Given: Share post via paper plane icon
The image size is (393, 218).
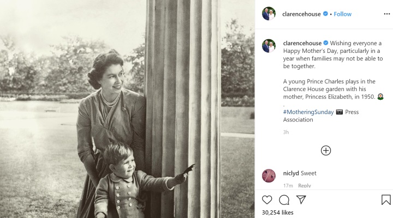Looking at the screenshot, I should pyautogui.click(x=301, y=199).
